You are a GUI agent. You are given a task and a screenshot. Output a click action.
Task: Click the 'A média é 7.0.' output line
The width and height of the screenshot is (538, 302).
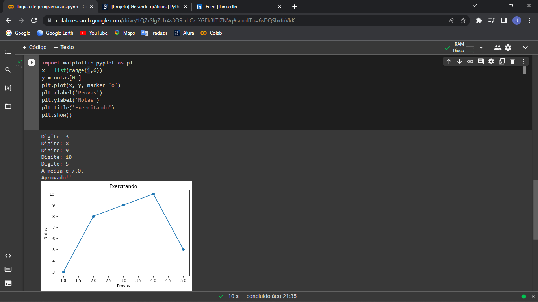click(62, 171)
